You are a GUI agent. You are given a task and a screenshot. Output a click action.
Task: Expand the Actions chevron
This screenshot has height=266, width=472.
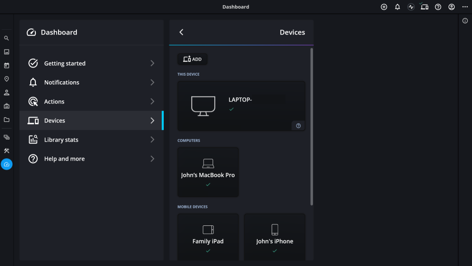pos(152,102)
